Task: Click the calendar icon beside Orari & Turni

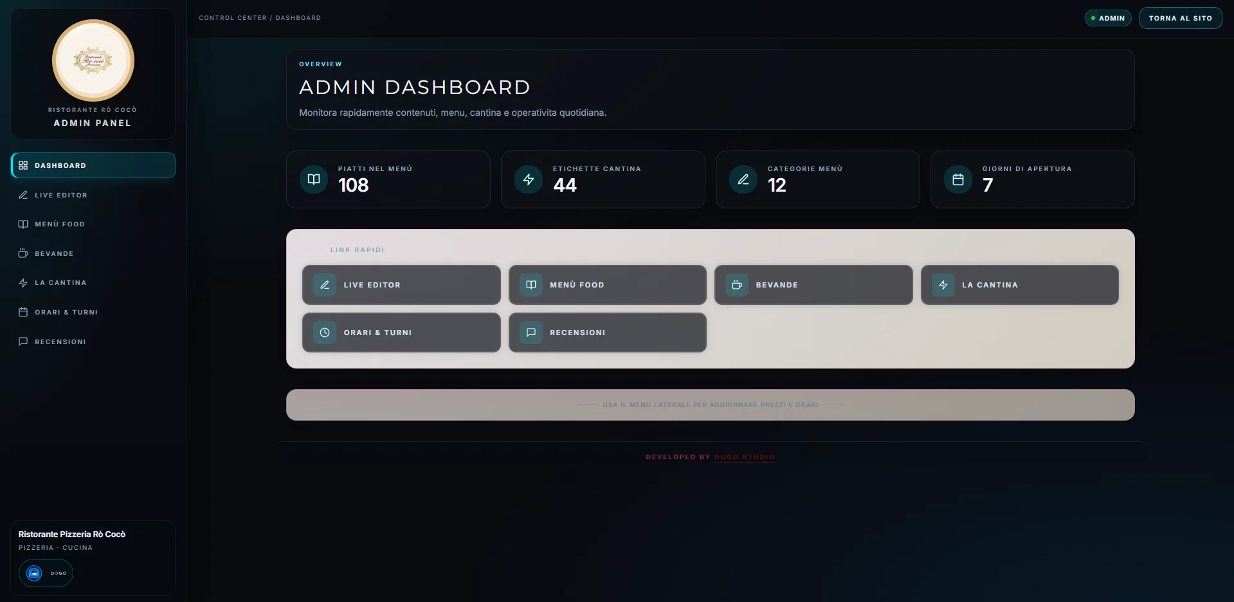Action: pyautogui.click(x=23, y=312)
